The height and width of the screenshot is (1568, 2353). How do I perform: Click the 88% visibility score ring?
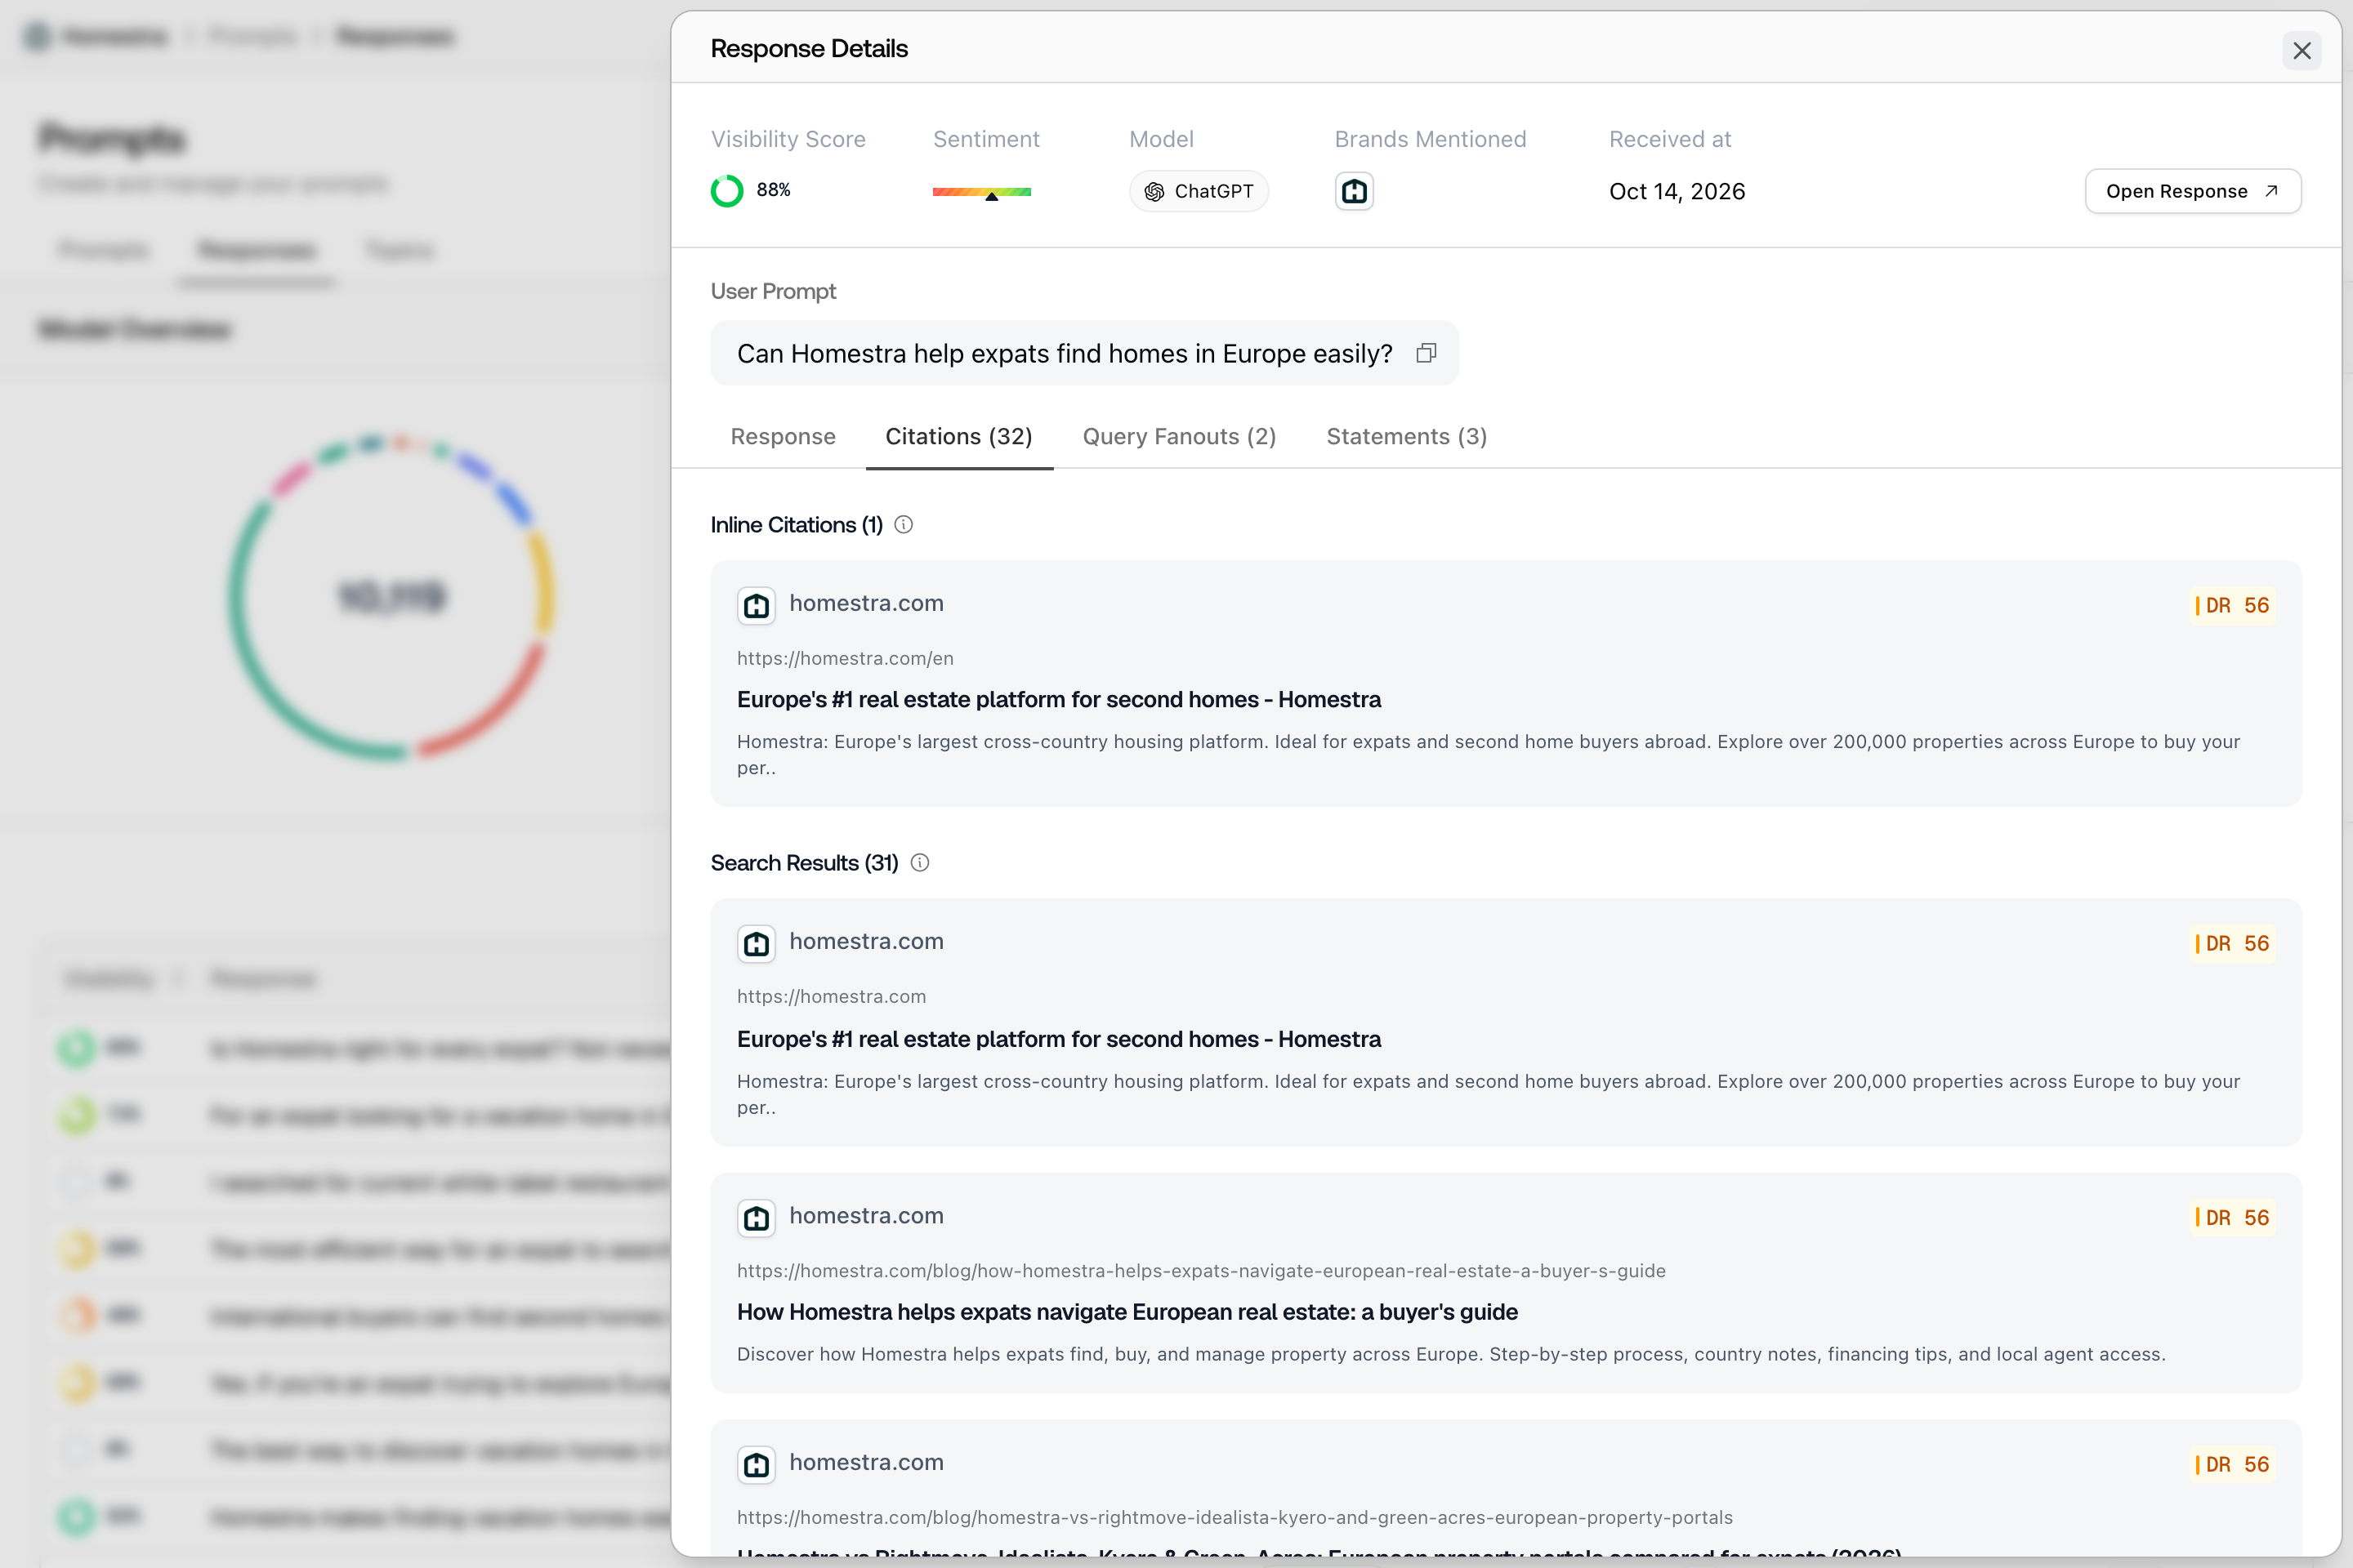(x=727, y=191)
